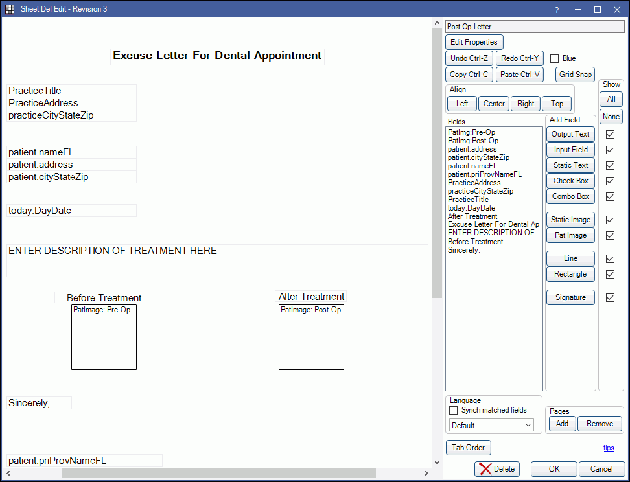630x482 pixels.
Task: Open the Language Default dropdown
Action: click(x=492, y=426)
